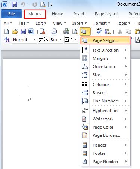Open Orientation submenu
This screenshot has height=169, width=140.
point(105,67)
